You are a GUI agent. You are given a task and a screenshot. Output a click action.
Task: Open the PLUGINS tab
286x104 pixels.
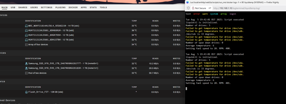pyautogui.click(x=61, y=8)
